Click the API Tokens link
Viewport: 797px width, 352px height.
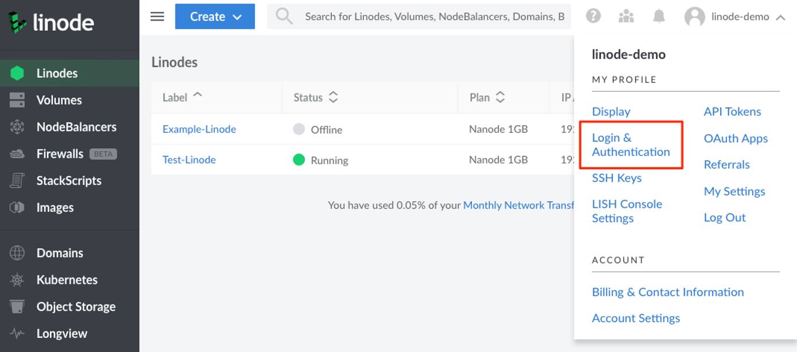(732, 112)
